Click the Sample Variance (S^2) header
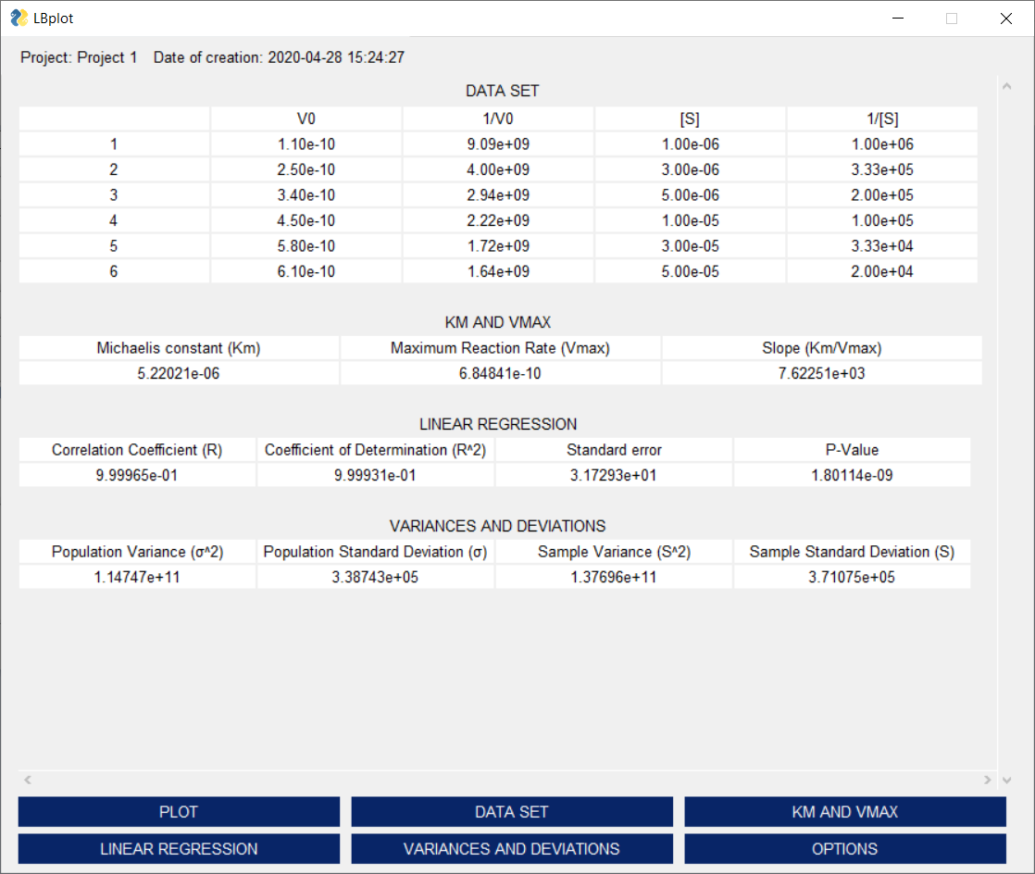 click(x=614, y=552)
